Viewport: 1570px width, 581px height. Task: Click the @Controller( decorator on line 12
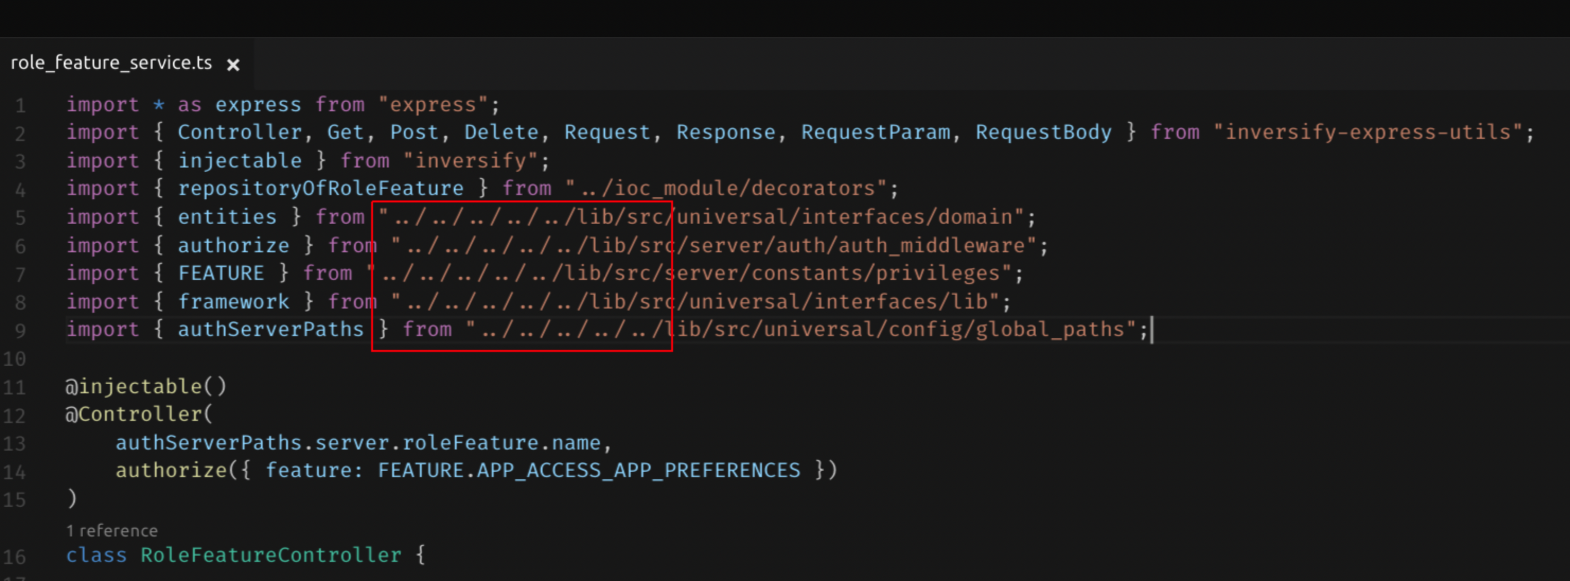pyautogui.click(x=139, y=415)
